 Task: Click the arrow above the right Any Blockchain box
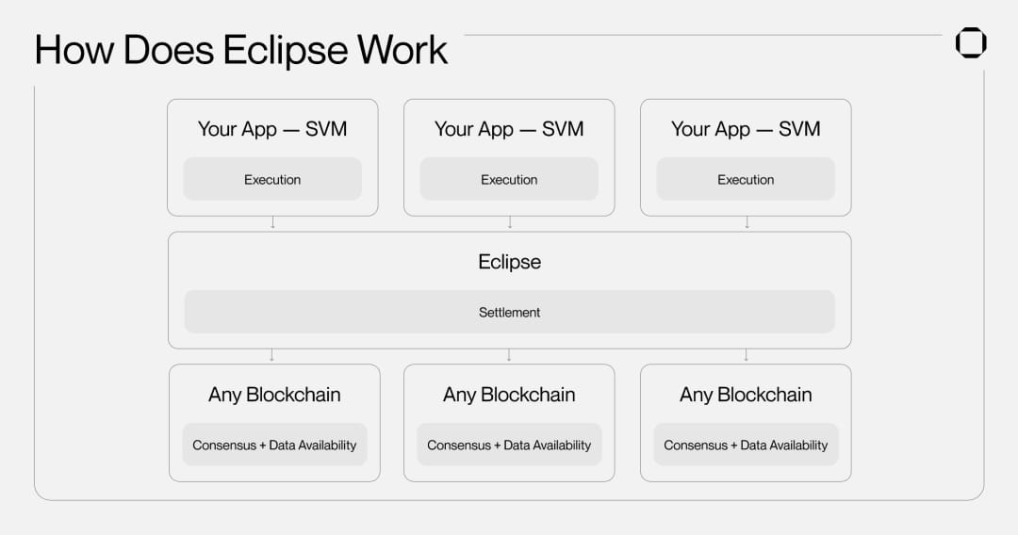[746, 356]
